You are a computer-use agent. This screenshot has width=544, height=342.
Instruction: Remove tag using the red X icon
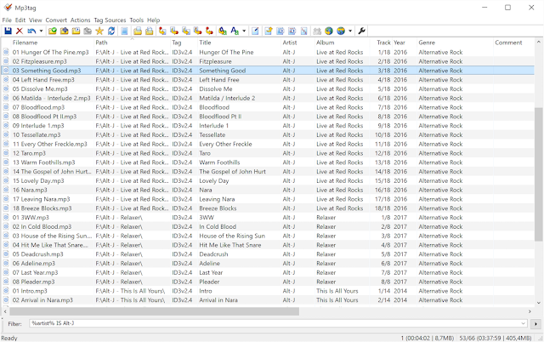20,31
